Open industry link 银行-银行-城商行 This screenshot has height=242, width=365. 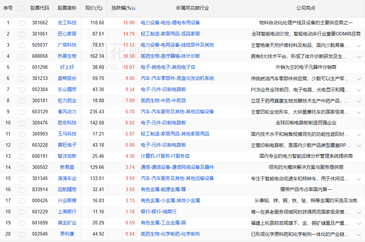(x=159, y=212)
